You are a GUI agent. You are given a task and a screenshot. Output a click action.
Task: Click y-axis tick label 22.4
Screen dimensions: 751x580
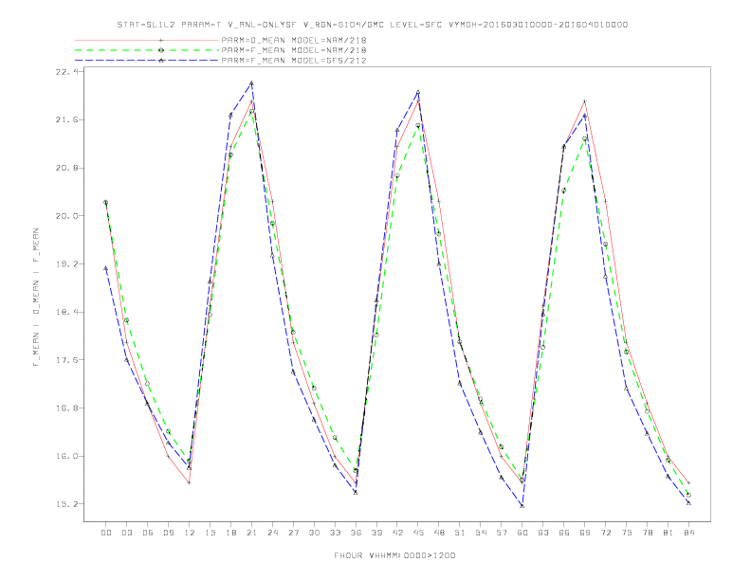(x=65, y=71)
